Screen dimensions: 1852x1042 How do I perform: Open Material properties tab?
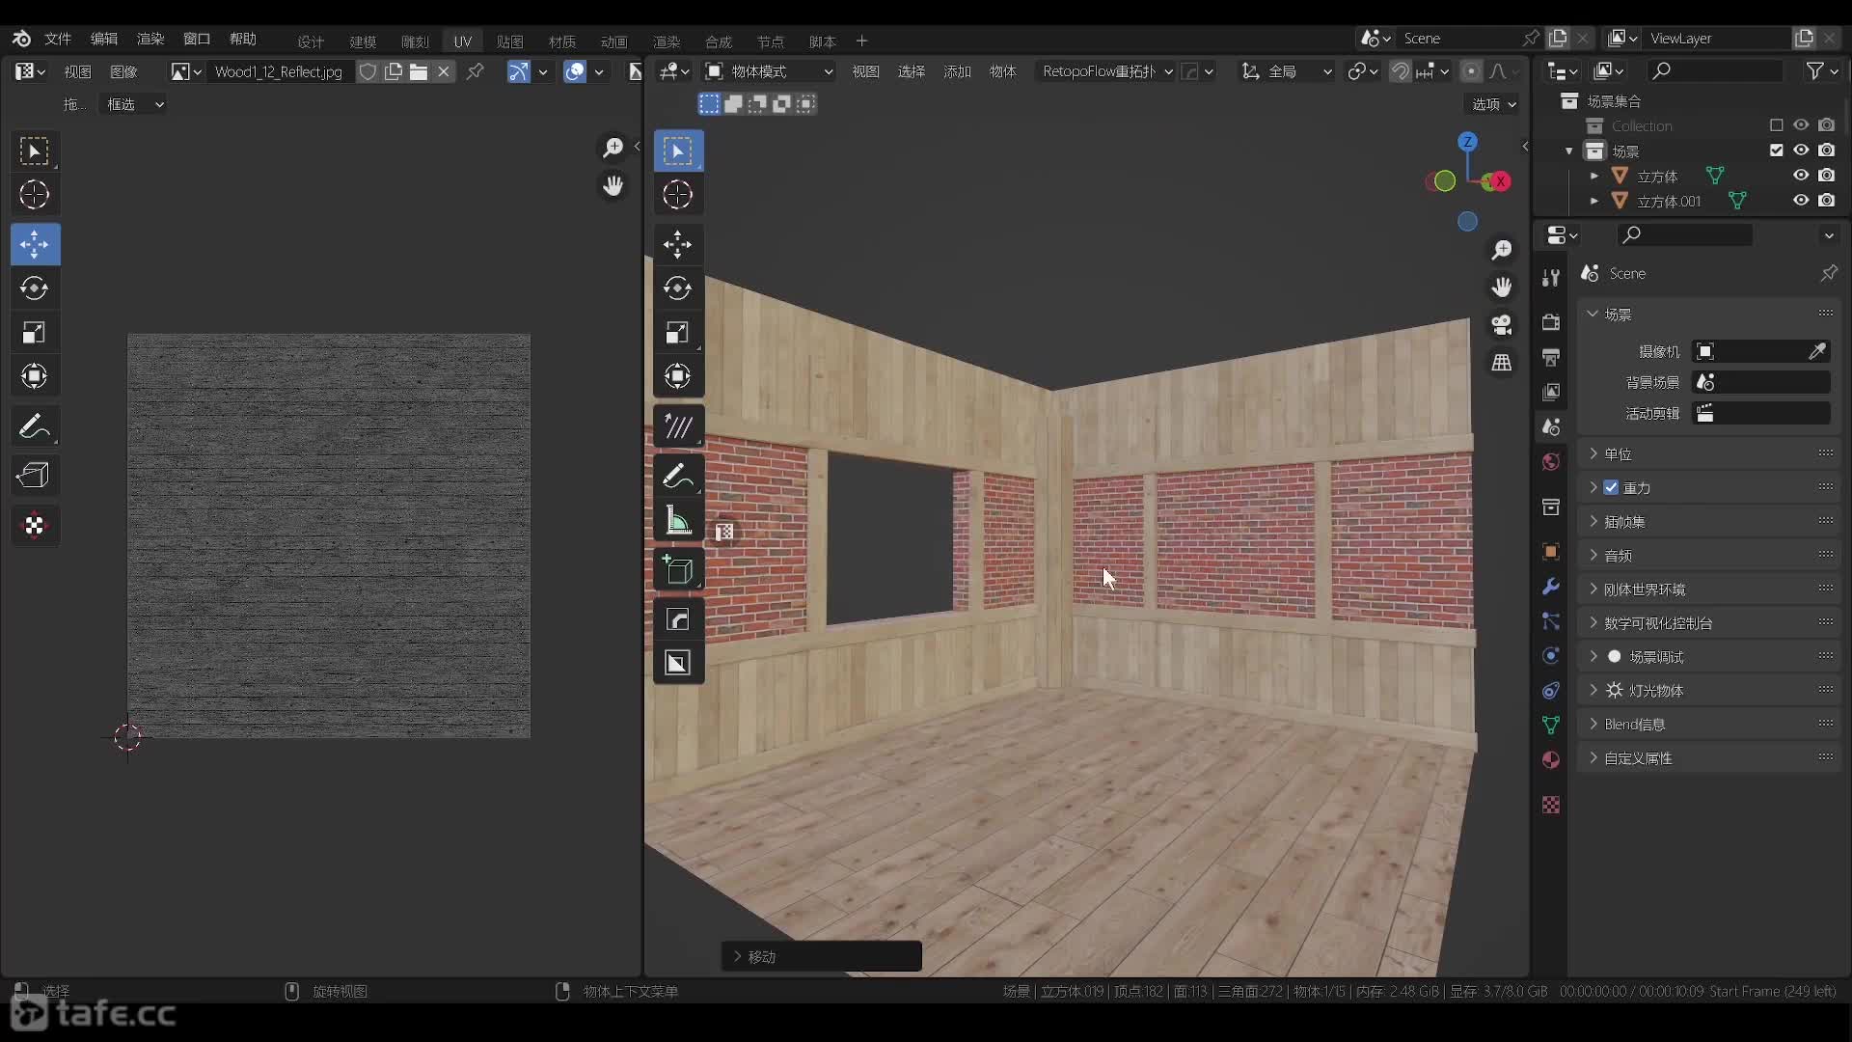tap(1551, 760)
